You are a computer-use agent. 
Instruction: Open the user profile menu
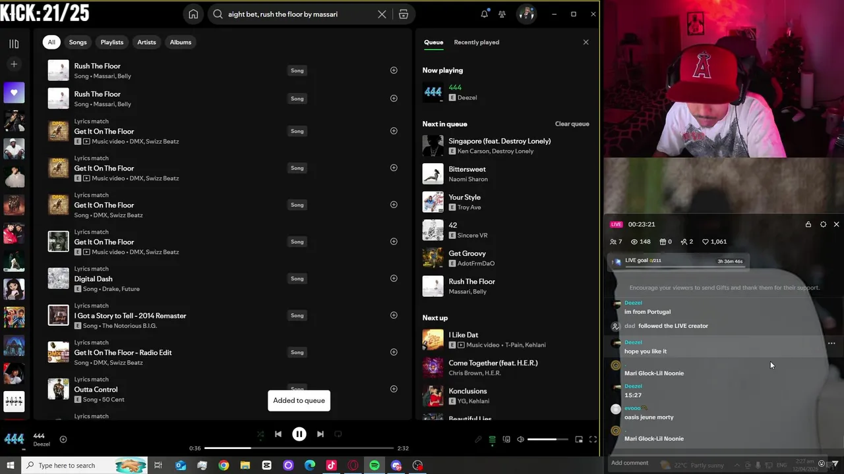point(526,14)
